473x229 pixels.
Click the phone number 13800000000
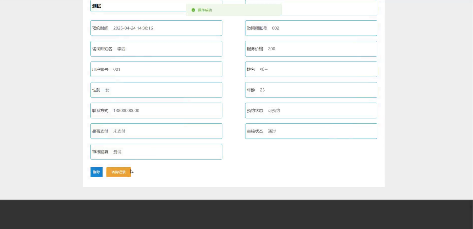126,111
